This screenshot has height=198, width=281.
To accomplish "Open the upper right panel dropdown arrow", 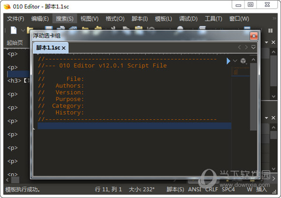I will pyautogui.click(x=266, y=42).
